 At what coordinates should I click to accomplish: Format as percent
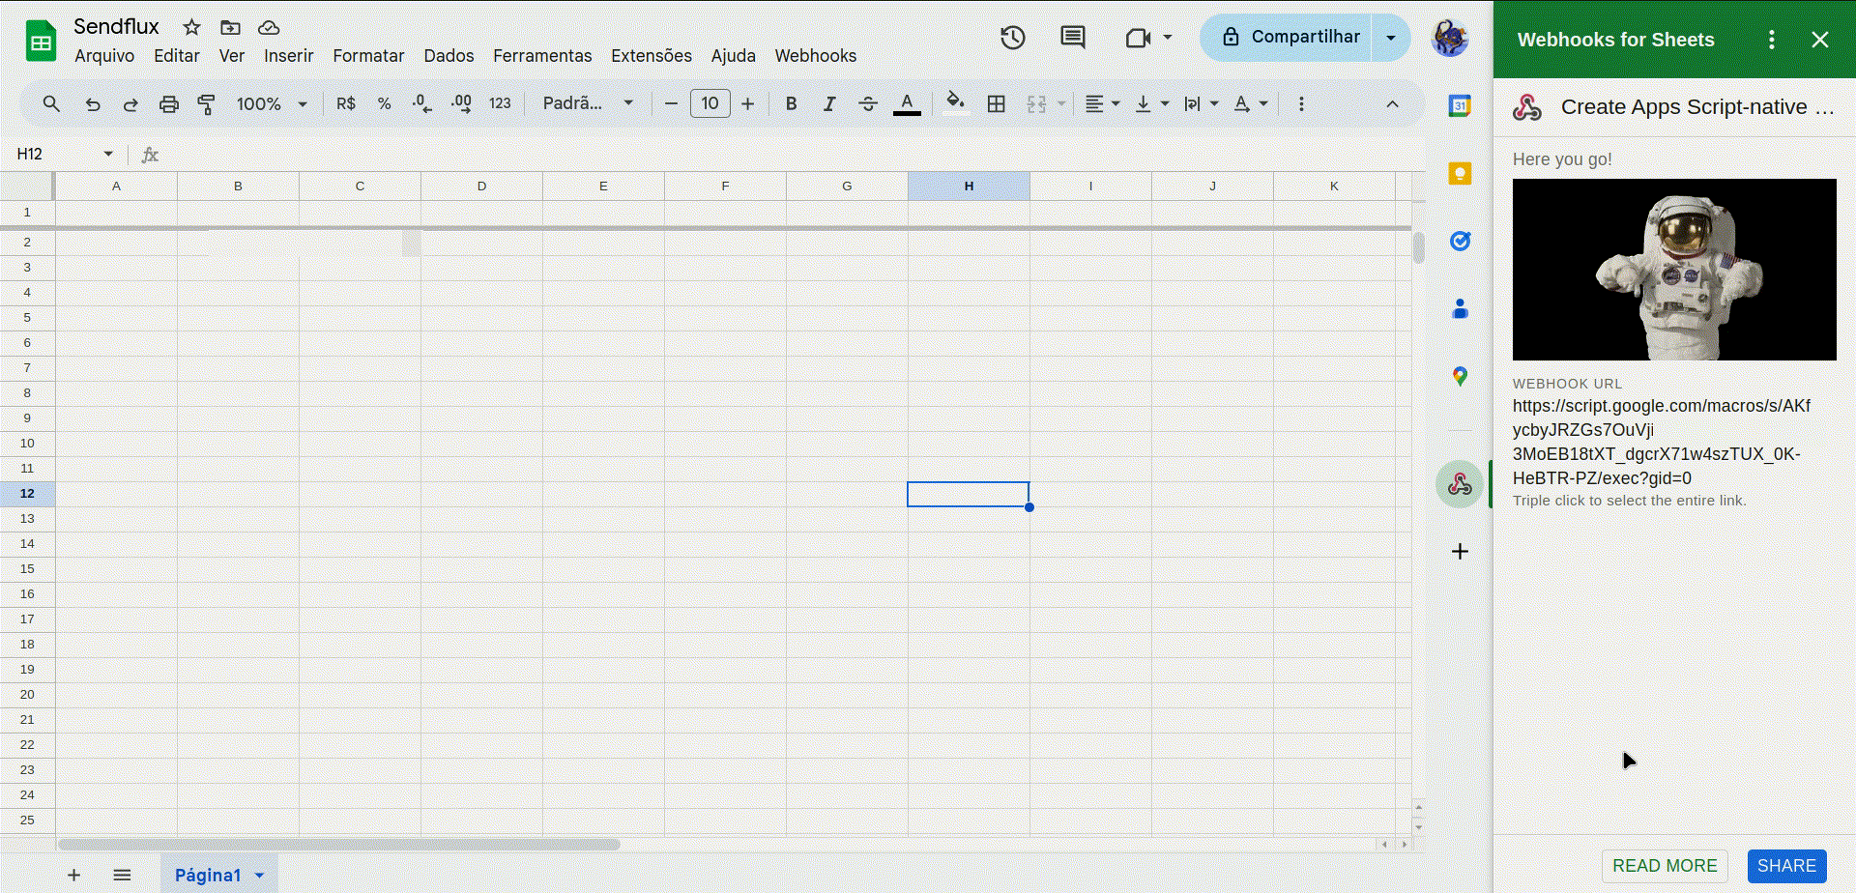(x=385, y=103)
